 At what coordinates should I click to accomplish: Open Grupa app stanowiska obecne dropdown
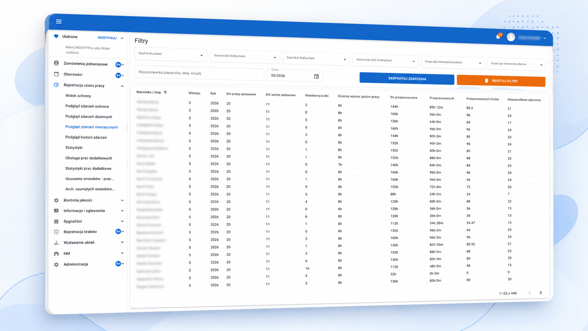tap(517, 64)
